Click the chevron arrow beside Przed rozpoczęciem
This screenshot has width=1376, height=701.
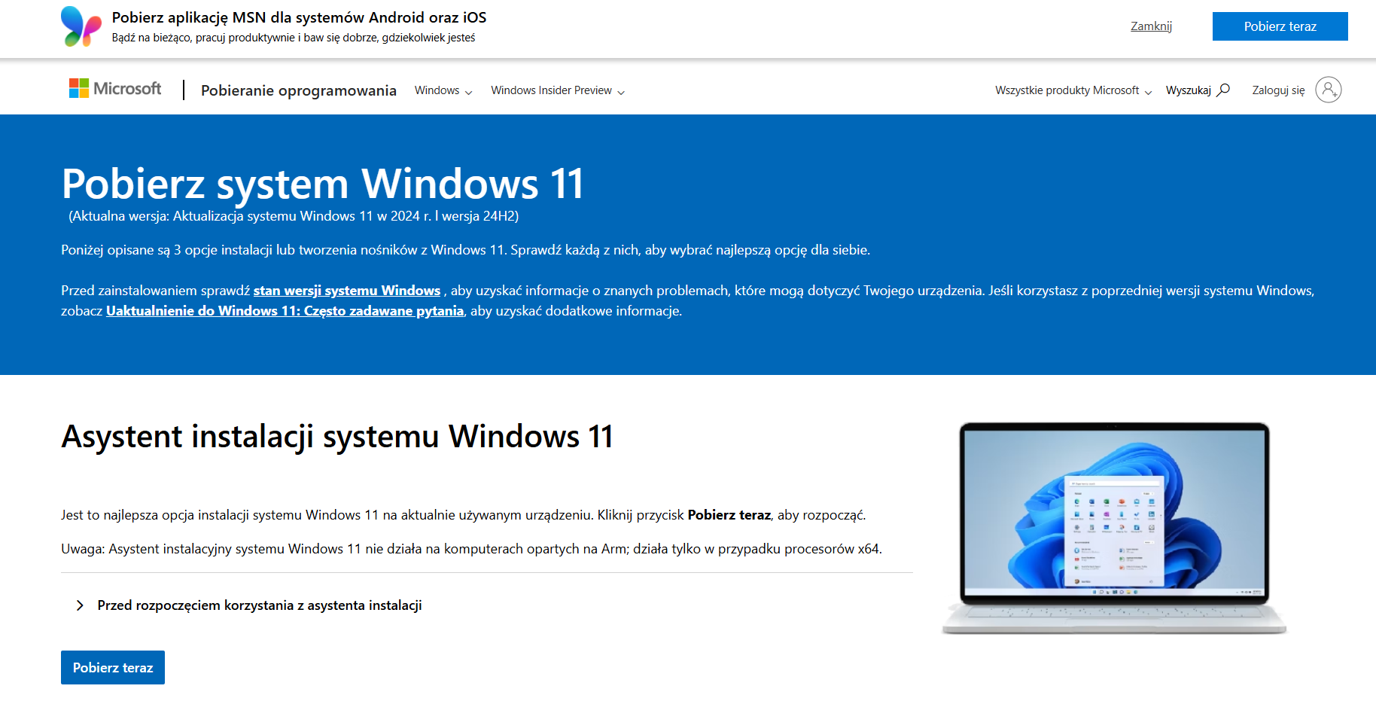(80, 605)
